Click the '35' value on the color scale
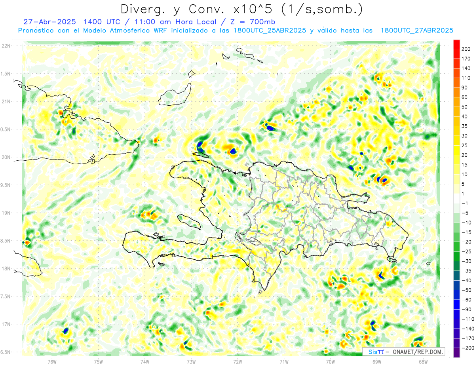 click(x=465, y=126)
